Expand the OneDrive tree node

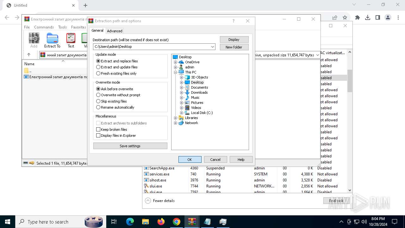pos(175,62)
